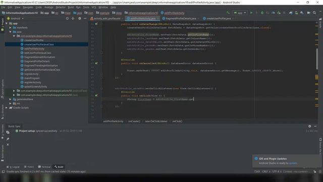The height and width of the screenshot is (182, 323).
Task: Open the File menu
Action: click(x=4, y=7)
